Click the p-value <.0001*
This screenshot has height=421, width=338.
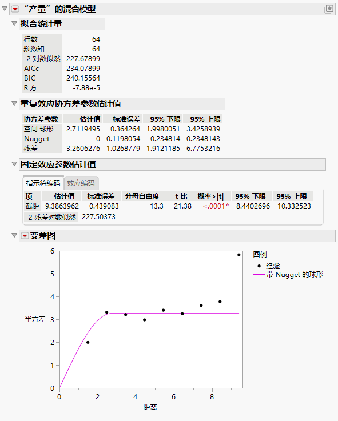pos(216,206)
